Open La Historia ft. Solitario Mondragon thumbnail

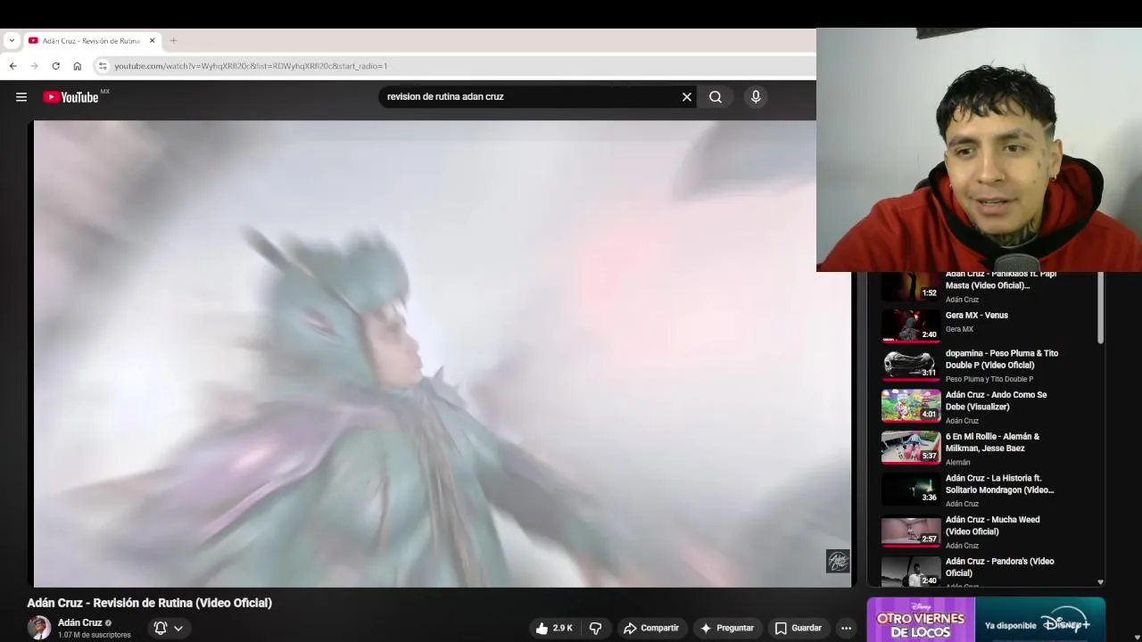911,489
